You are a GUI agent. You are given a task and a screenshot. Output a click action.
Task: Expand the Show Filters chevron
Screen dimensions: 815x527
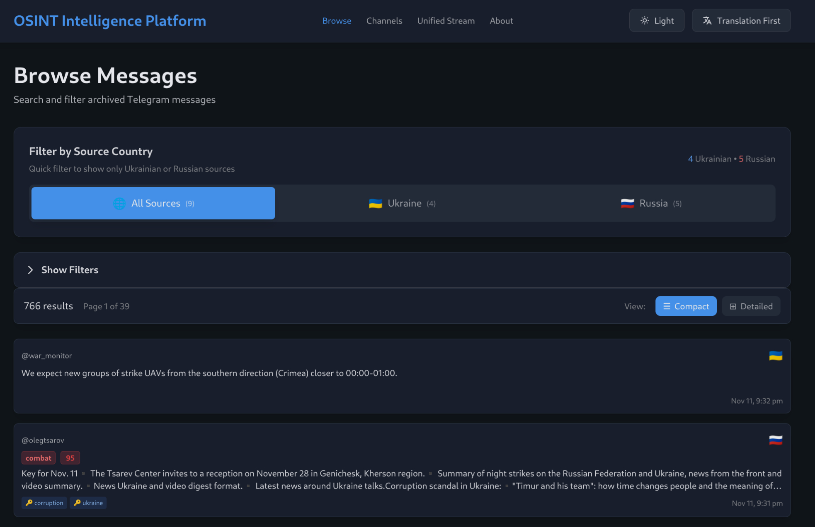click(x=30, y=270)
